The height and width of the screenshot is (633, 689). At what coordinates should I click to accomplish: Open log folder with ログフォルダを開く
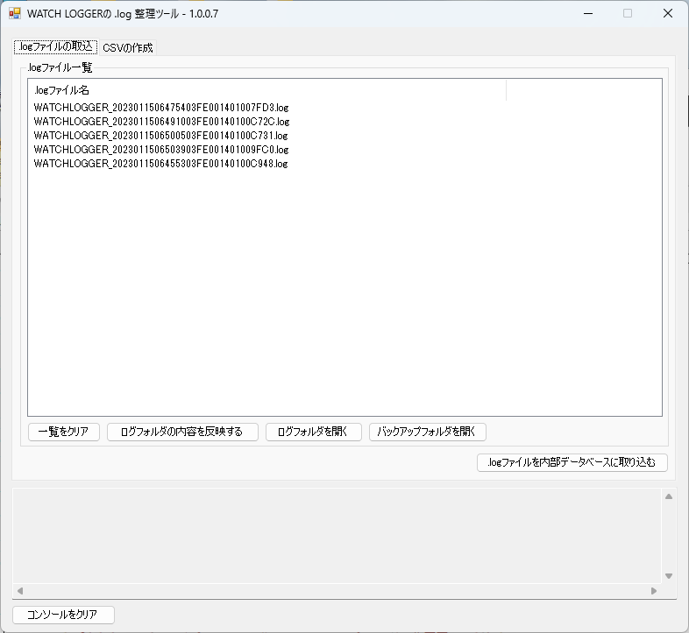[x=313, y=432]
